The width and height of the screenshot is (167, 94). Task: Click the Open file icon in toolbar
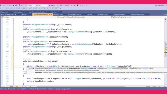point(11,5)
